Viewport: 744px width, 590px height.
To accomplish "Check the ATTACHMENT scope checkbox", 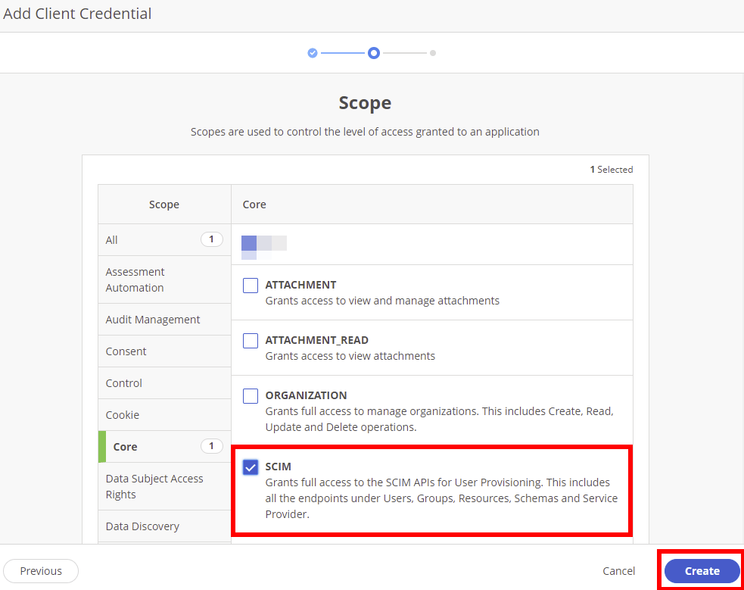I will pos(250,286).
